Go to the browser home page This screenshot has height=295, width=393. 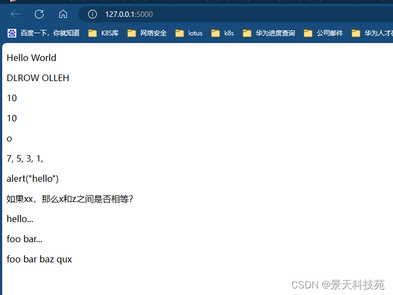(63, 14)
